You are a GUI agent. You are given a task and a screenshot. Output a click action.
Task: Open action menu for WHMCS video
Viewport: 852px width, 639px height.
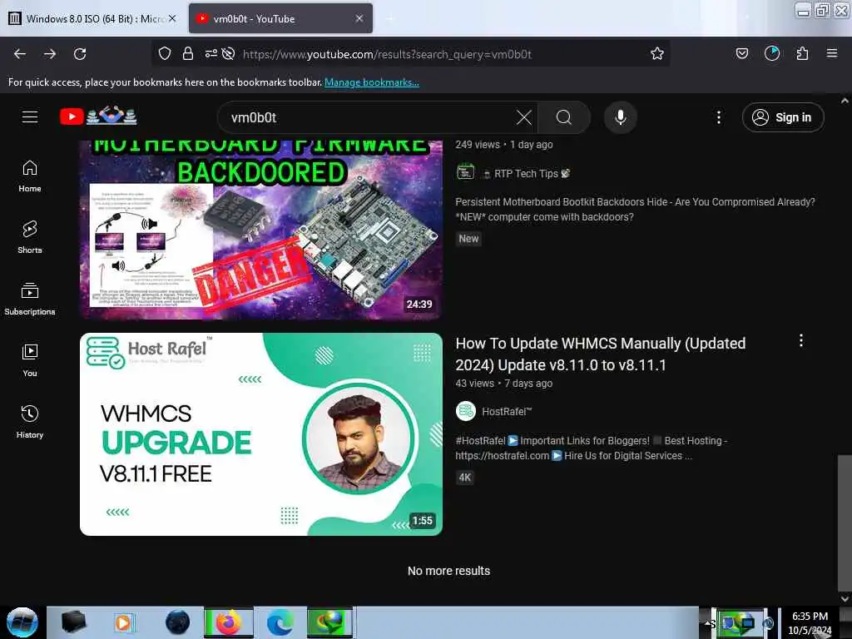(x=800, y=340)
